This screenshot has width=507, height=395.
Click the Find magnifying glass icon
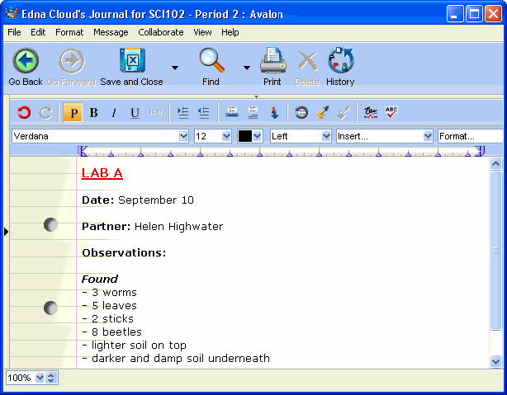click(x=211, y=61)
